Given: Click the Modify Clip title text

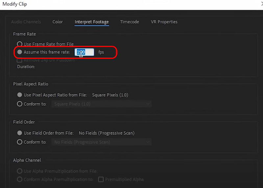Looking at the screenshot, I should 15,4.
